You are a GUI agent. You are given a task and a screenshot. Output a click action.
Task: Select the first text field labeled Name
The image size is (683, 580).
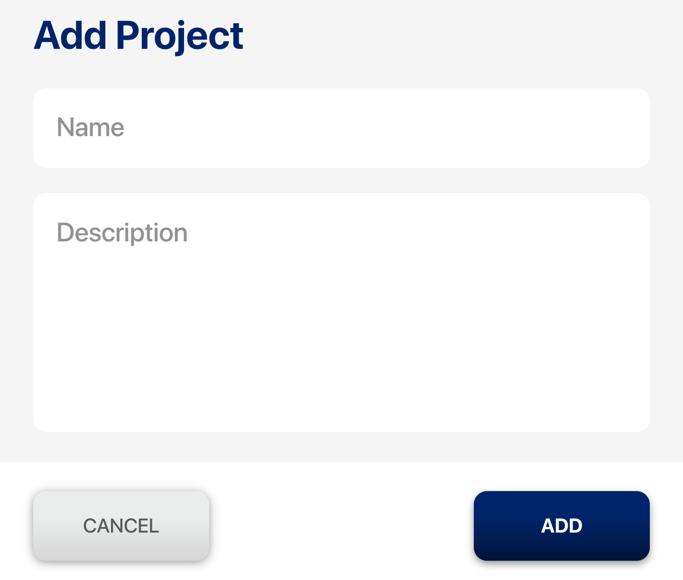341,128
